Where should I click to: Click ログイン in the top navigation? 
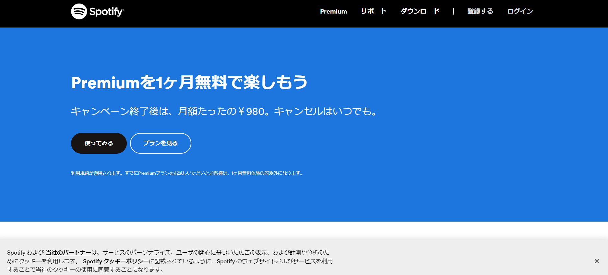520,11
